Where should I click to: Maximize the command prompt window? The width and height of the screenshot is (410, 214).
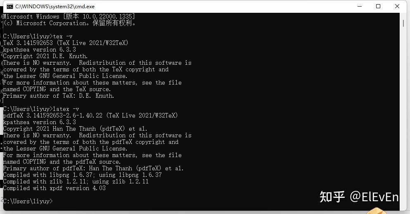[x=378, y=6]
